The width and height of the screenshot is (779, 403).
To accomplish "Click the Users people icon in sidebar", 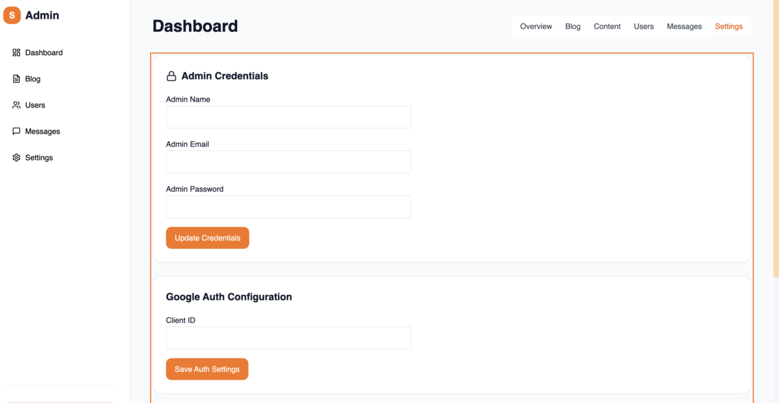I will [x=16, y=105].
